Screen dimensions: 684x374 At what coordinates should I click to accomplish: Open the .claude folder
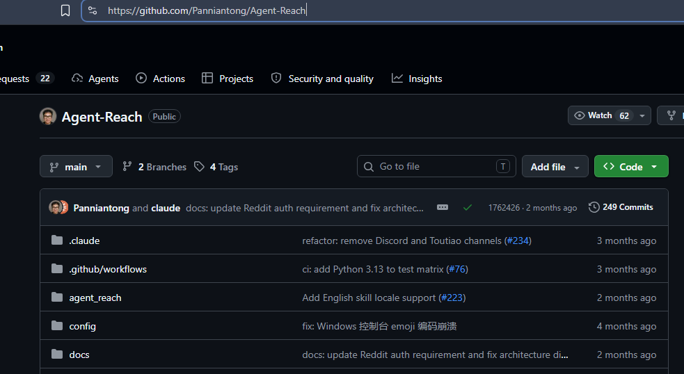pos(84,241)
